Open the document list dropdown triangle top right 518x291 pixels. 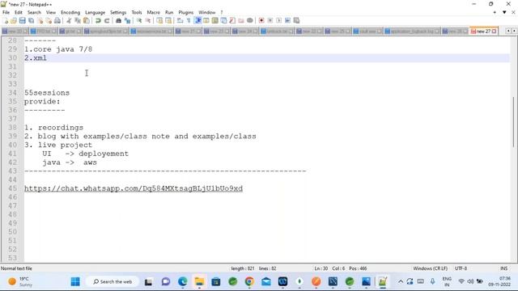[x=504, y=12]
